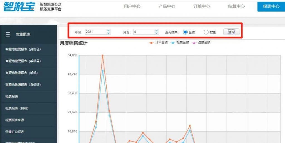Click the 查询结果： label
The height and width of the screenshot is (143, 285).
pyautogui.click(x=172, y=32)
